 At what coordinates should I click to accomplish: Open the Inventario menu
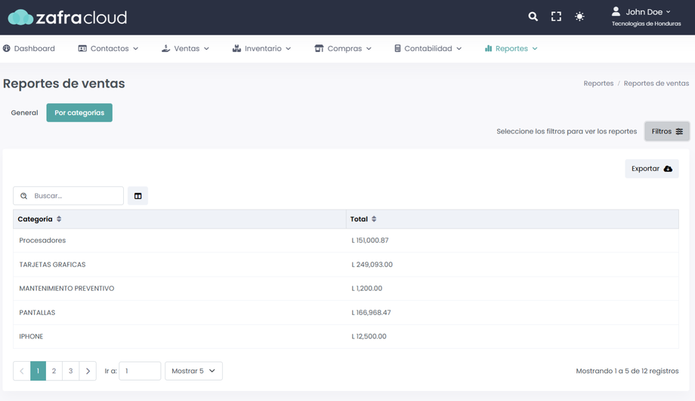[261, 49]
